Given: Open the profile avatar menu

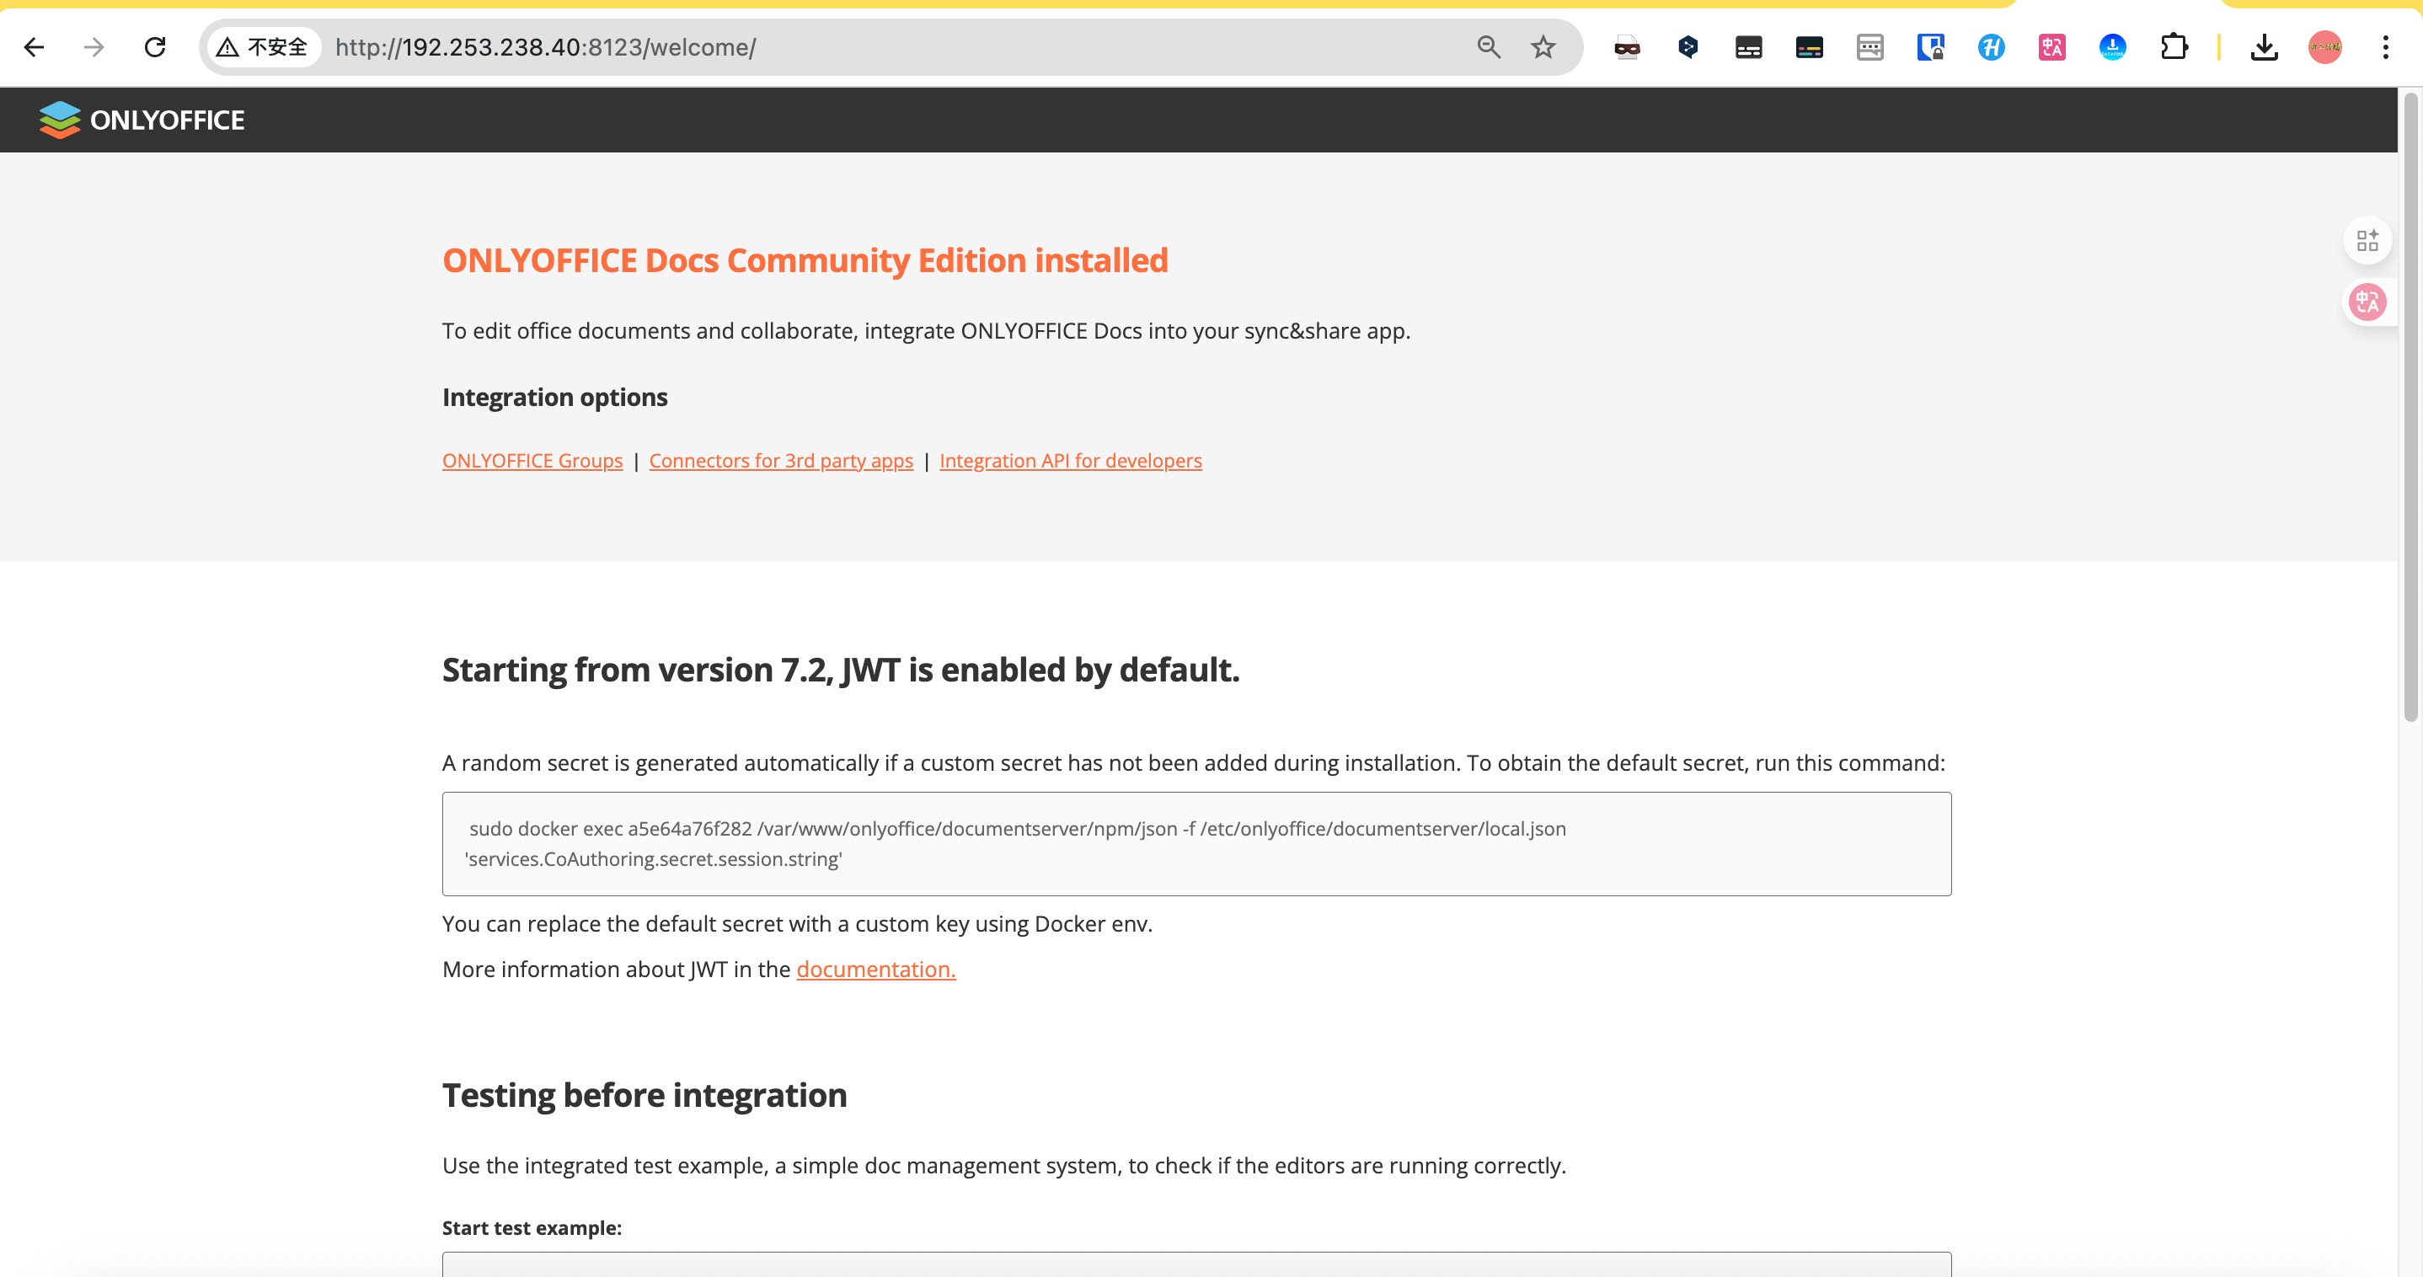Looking at the screenshot, I should [x=2324, y=47].
